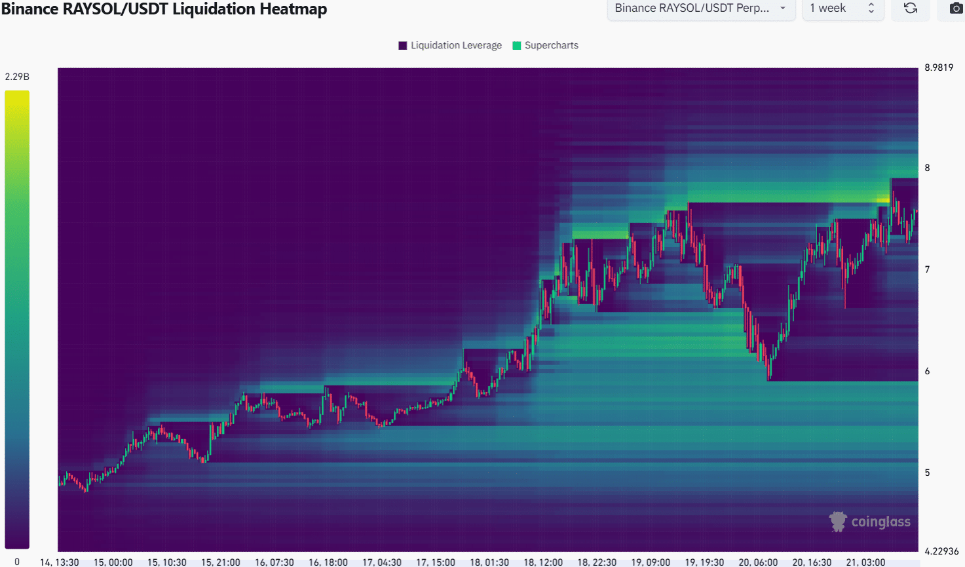Click the 18, 22:30 time axis label
Viewport: 965px width, 567px height.
[597, 562]
